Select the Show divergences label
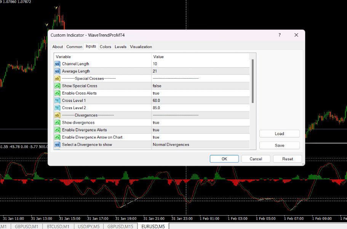347x229 pixels. click(x=78, y=123)
